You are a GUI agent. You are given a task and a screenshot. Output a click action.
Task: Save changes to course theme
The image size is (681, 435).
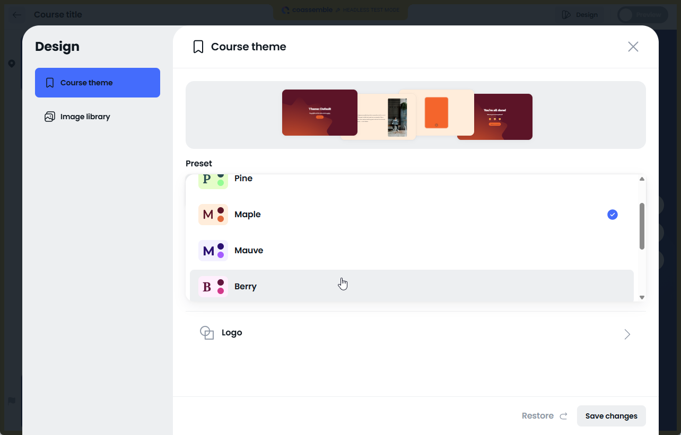pos(612,416)
